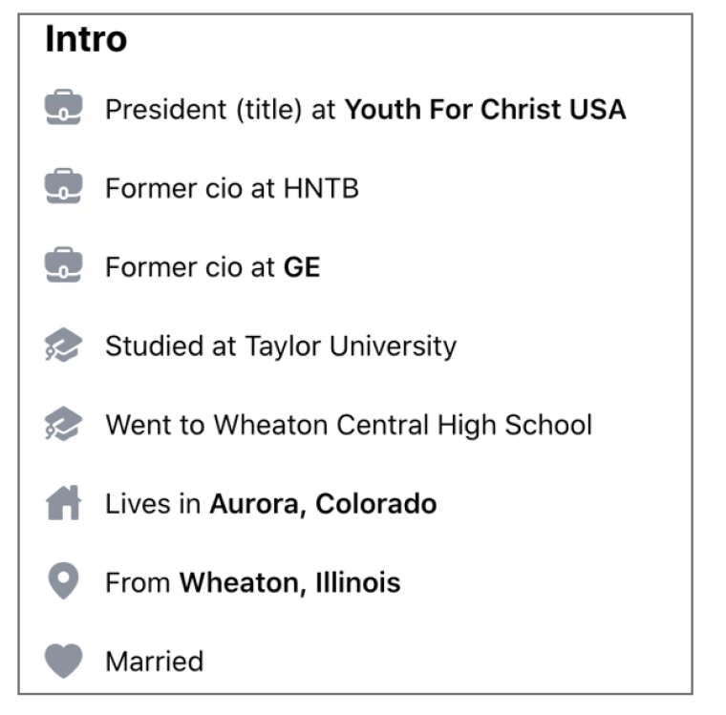Open the GE page link
The height and width of the screenshot is (715, 726).
point(302,267)
